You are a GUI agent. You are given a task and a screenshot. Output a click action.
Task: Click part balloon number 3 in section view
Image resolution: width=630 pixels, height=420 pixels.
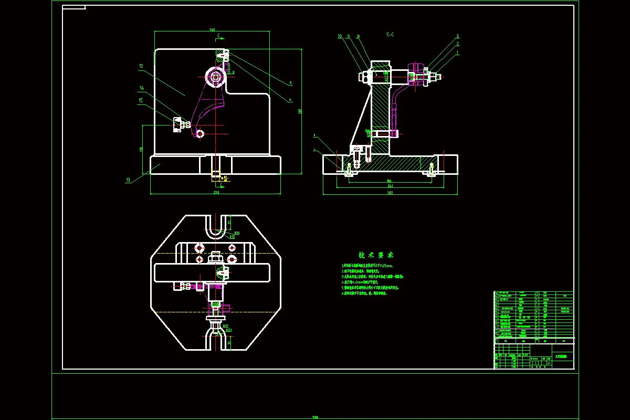457,36
